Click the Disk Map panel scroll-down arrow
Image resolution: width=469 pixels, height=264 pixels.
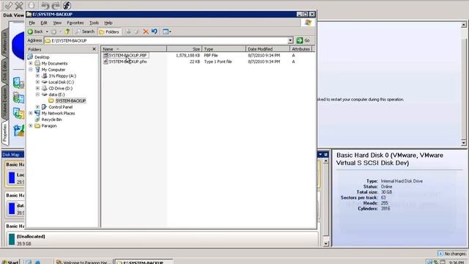click(x=325, y=244)
